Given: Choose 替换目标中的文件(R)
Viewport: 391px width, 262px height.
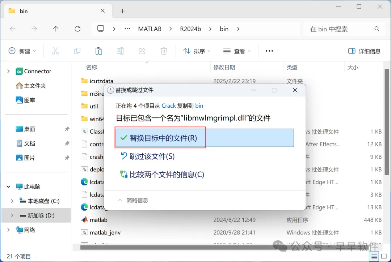Looking at the screenshot, I should 205,138.
